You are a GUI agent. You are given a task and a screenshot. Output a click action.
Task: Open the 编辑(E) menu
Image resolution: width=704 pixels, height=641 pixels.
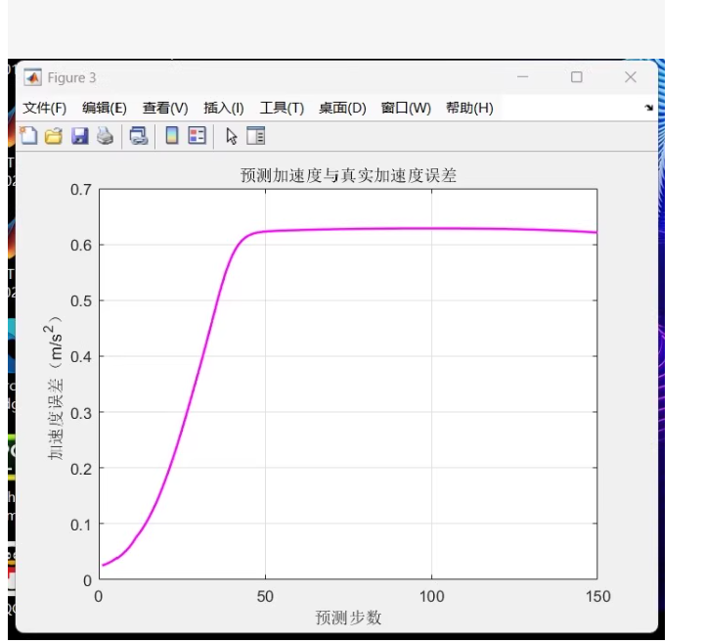(x=105, y=108)
